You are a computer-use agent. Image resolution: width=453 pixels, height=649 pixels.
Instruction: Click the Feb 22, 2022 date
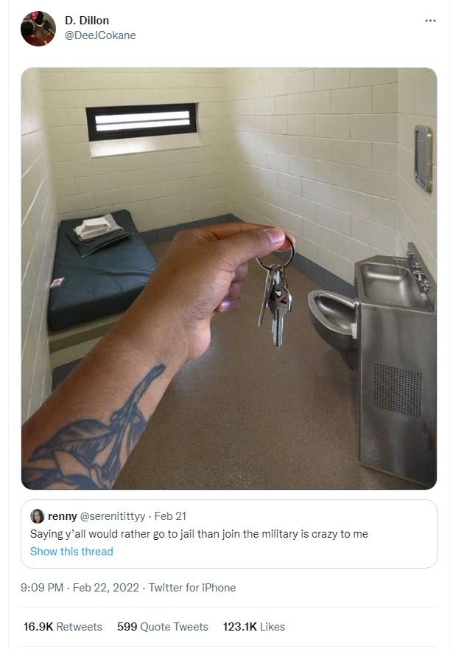click(x=106, y=587)
